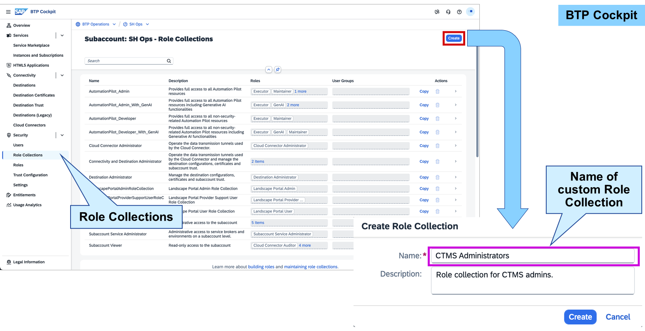Open Usage Analytics in sidebar
645x331 pixels.
coord(27,205)
